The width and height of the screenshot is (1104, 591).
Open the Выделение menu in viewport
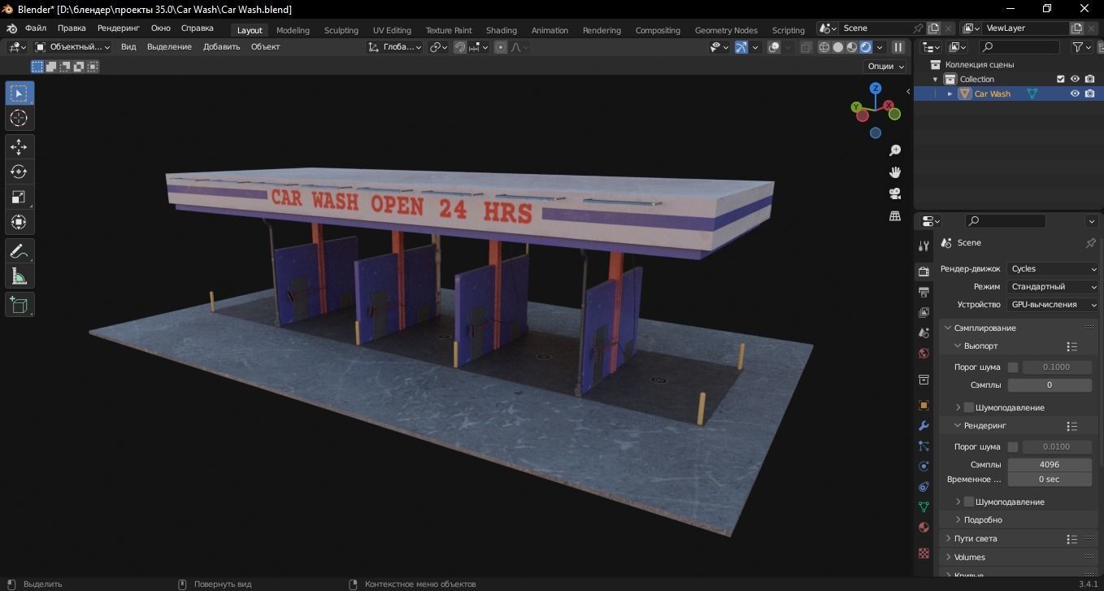coord(169,47)
